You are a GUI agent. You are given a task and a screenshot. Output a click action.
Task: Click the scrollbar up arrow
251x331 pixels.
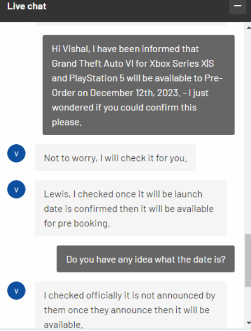click(248, 28)
